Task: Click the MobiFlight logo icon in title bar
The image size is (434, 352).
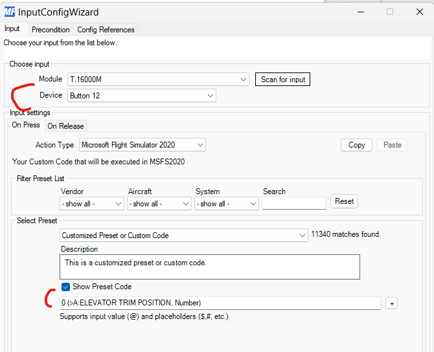Action: click(10, 12)
